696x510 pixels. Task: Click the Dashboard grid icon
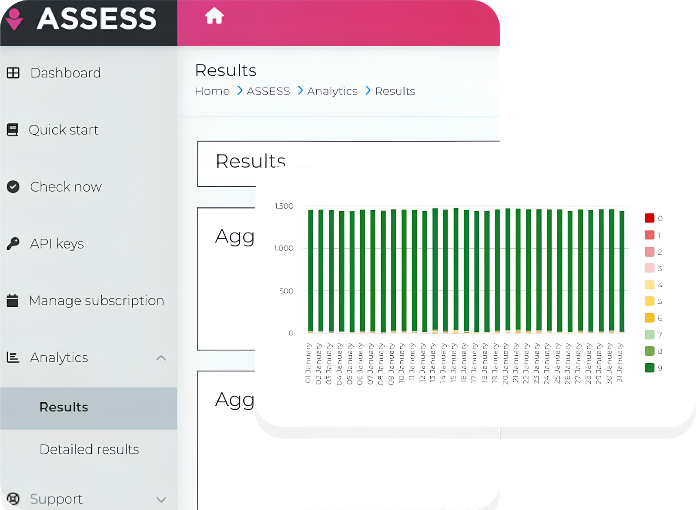pos(13,73)
